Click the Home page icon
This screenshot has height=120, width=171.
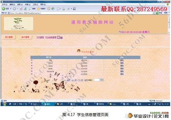49,9
